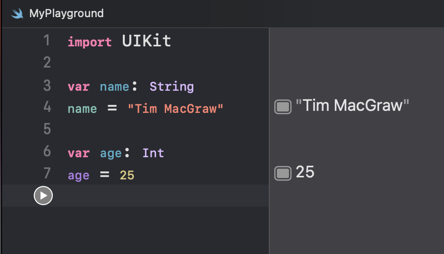Screen dimensions: 444x254
Task: Click the 25 result text in the sidebar
Action: pos(305,172)
